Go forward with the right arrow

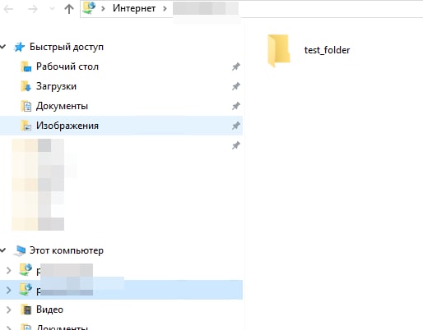point(33,9)
